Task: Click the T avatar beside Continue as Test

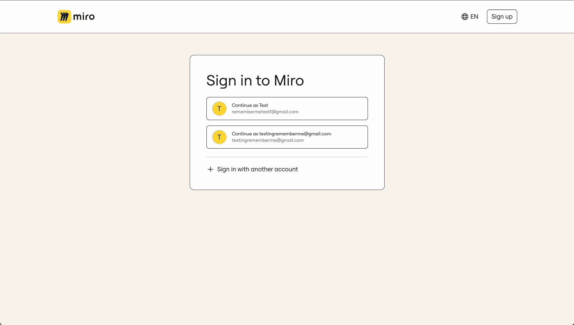Action: tap(219, 109)
